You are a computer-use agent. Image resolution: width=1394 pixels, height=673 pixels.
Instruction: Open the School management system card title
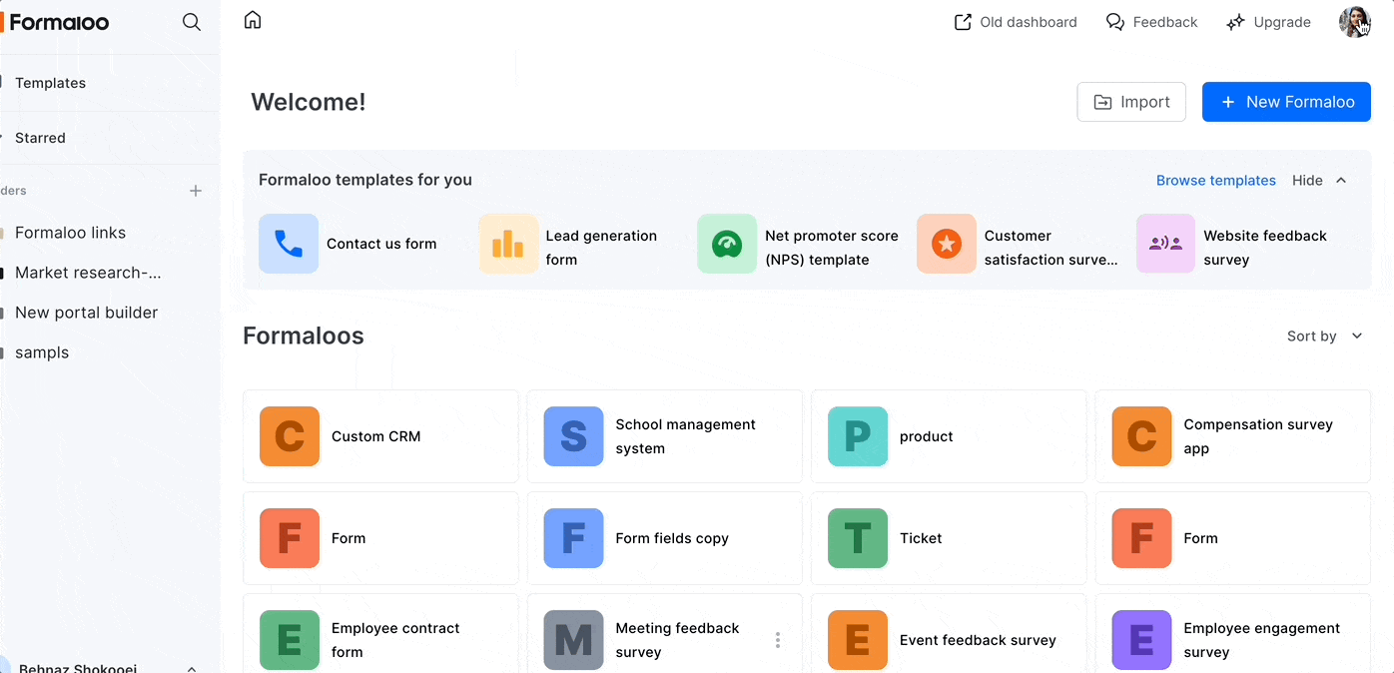[x=685, y=436]
